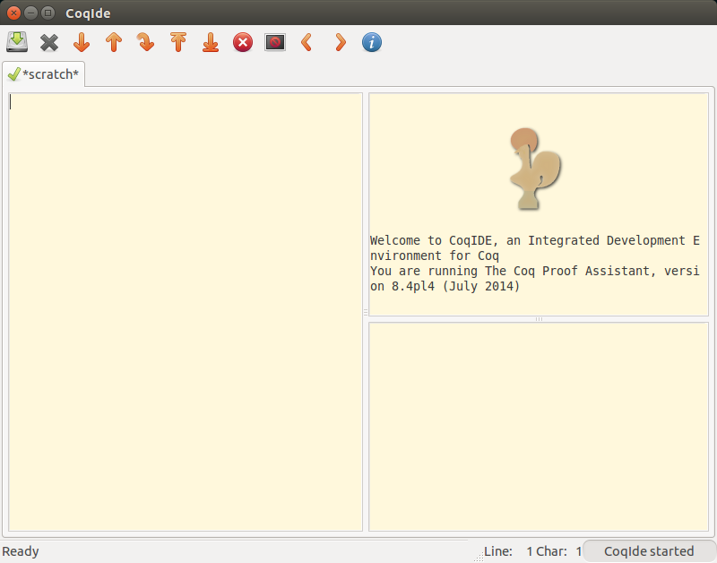Close the CoqIde window
The image size is (717, 563).
point(13,13)
